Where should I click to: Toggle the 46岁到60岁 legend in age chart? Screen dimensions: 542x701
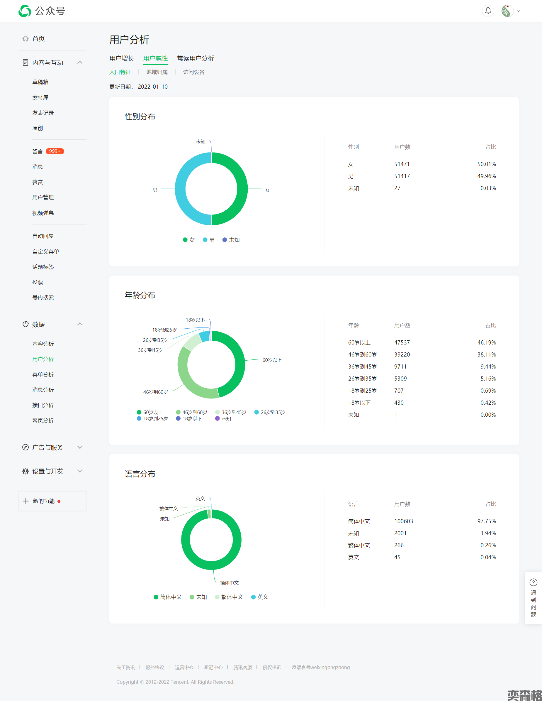point(191,412)
